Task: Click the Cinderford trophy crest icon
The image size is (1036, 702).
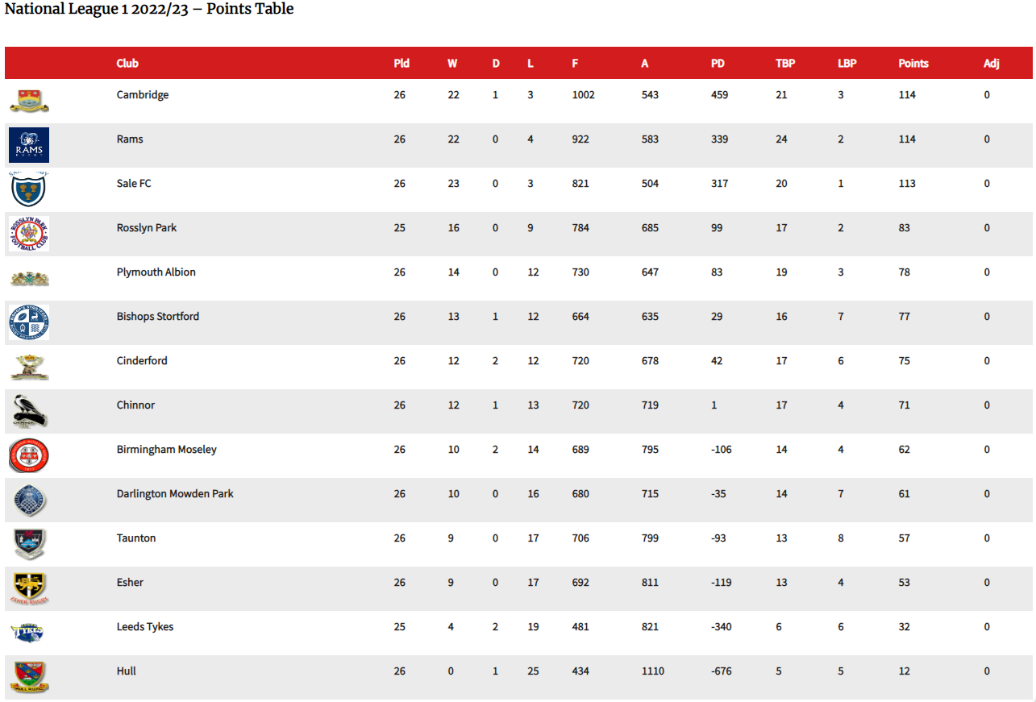Action: pyautogui.click(x=29, y=367)
